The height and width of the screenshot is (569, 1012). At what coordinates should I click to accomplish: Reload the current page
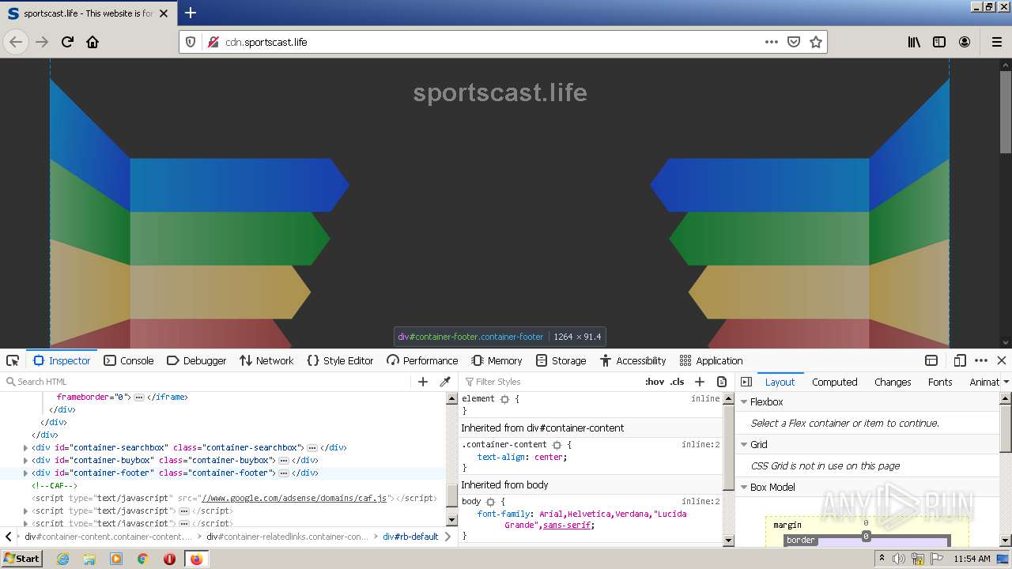click(68, 42)
